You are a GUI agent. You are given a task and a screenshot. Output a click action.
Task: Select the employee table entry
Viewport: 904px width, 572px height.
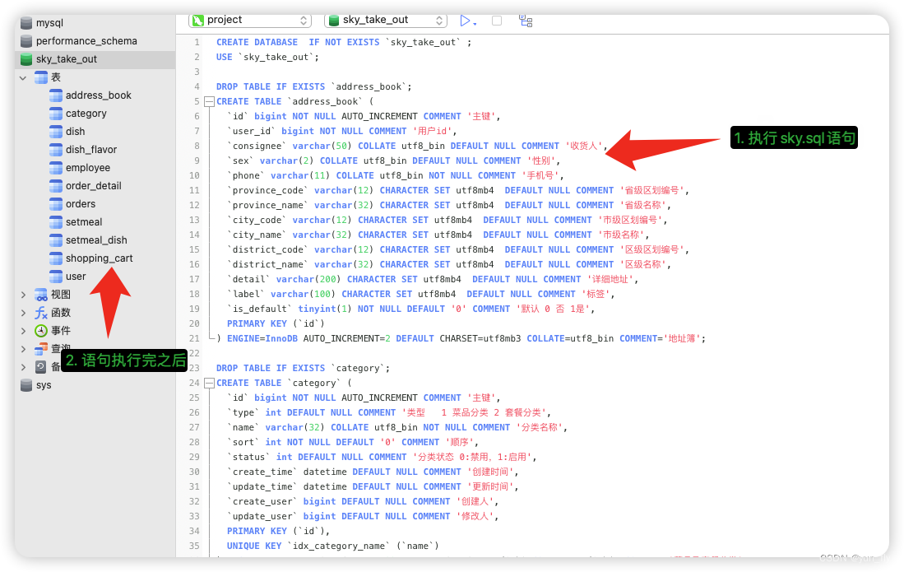[x=88, y=168]
